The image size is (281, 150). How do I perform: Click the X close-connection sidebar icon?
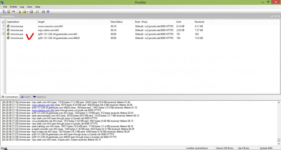(x=3, y=29)
